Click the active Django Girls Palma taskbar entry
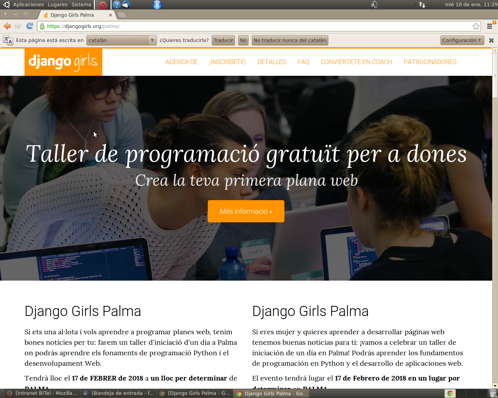The width and height of the screenshot is (498, 398). [x=272, y=393]
